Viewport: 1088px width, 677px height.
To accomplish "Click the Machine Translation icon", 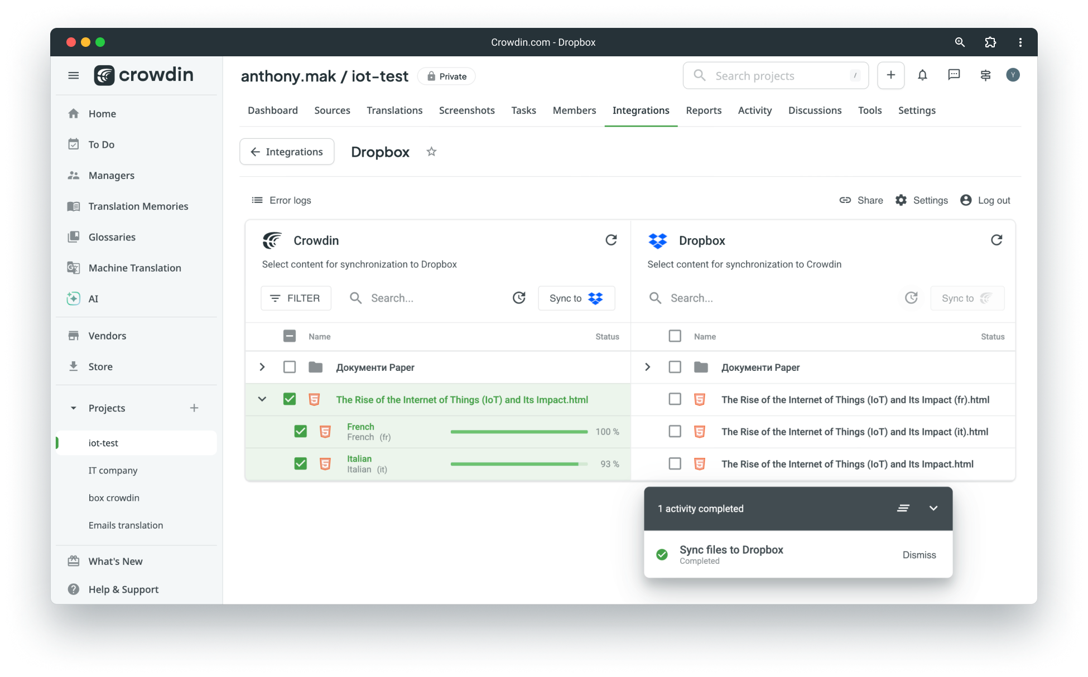I will (x=74, y=268).
